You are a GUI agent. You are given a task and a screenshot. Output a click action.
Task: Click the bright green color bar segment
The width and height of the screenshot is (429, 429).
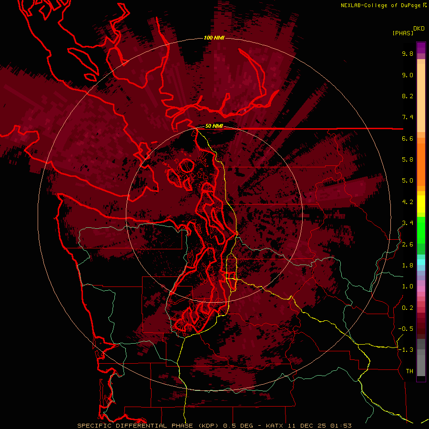pyautogui.click(x=421, y=230)
